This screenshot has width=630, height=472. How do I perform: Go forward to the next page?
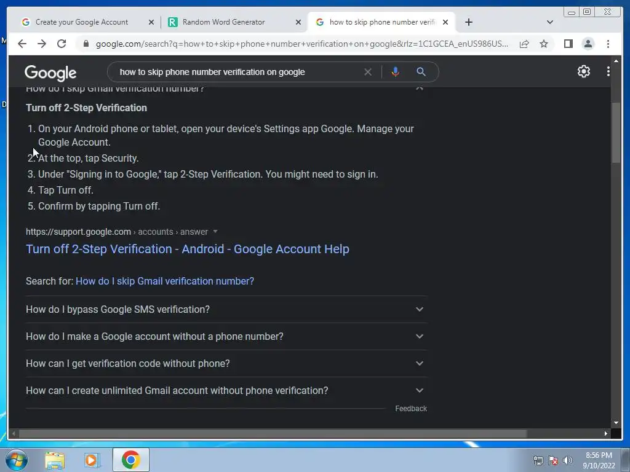coord(42,44)
